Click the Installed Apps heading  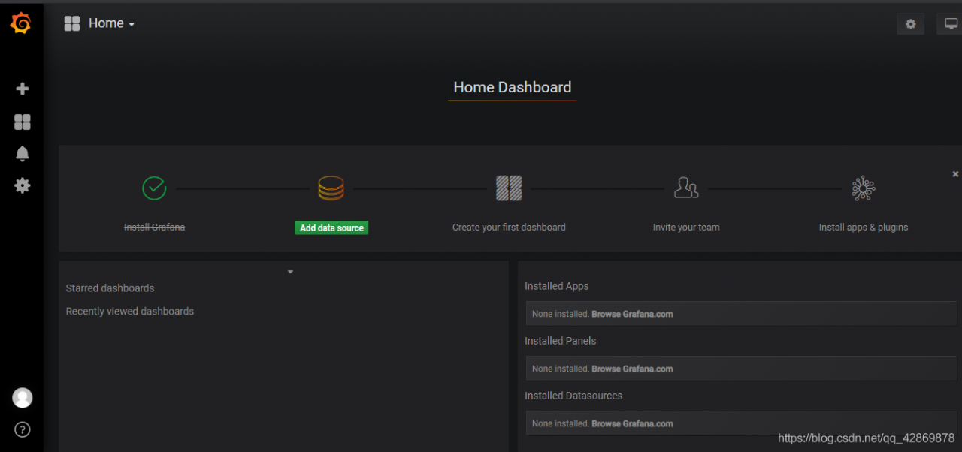[557, 286]
